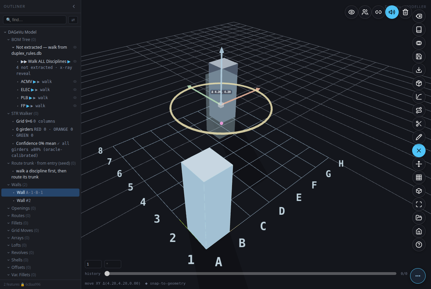Toggle visibility eye for PLB row
431x289 pixels.
(x=75, y=98)
